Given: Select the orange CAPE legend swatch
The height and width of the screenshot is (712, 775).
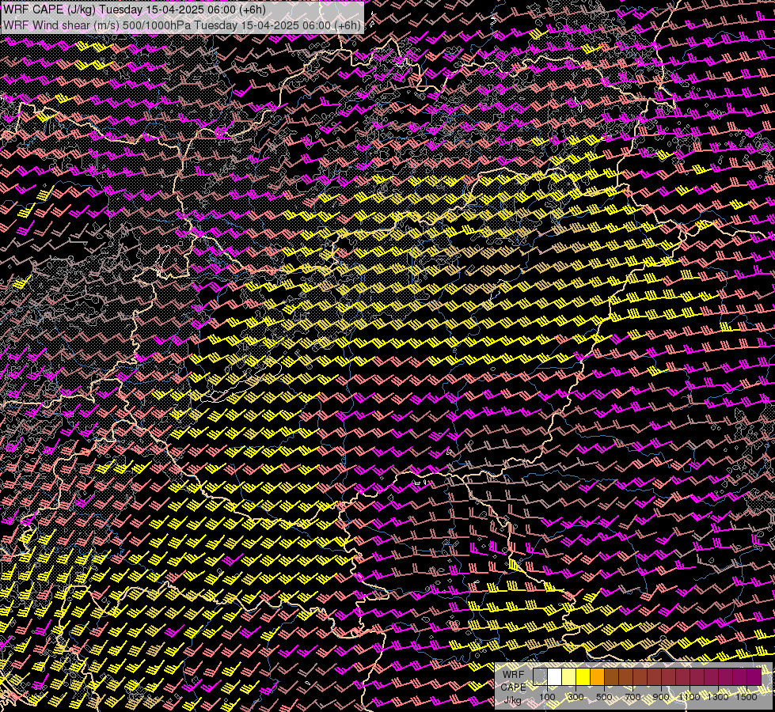Looking at the screenshot, I should [x=597, y=676].
